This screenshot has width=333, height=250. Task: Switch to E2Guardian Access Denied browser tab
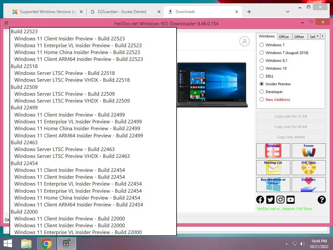pyautogui.click(x=125, y=12)
